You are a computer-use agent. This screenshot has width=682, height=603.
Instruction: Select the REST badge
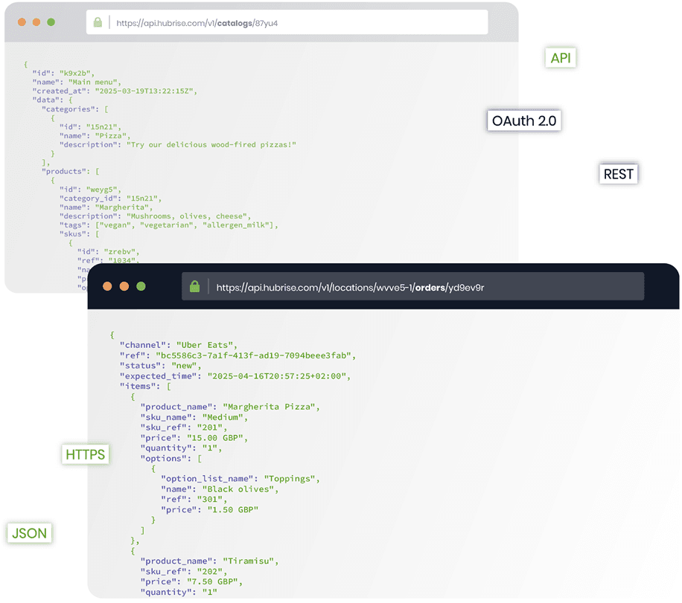pyautogui.click(x=618, y=173)
